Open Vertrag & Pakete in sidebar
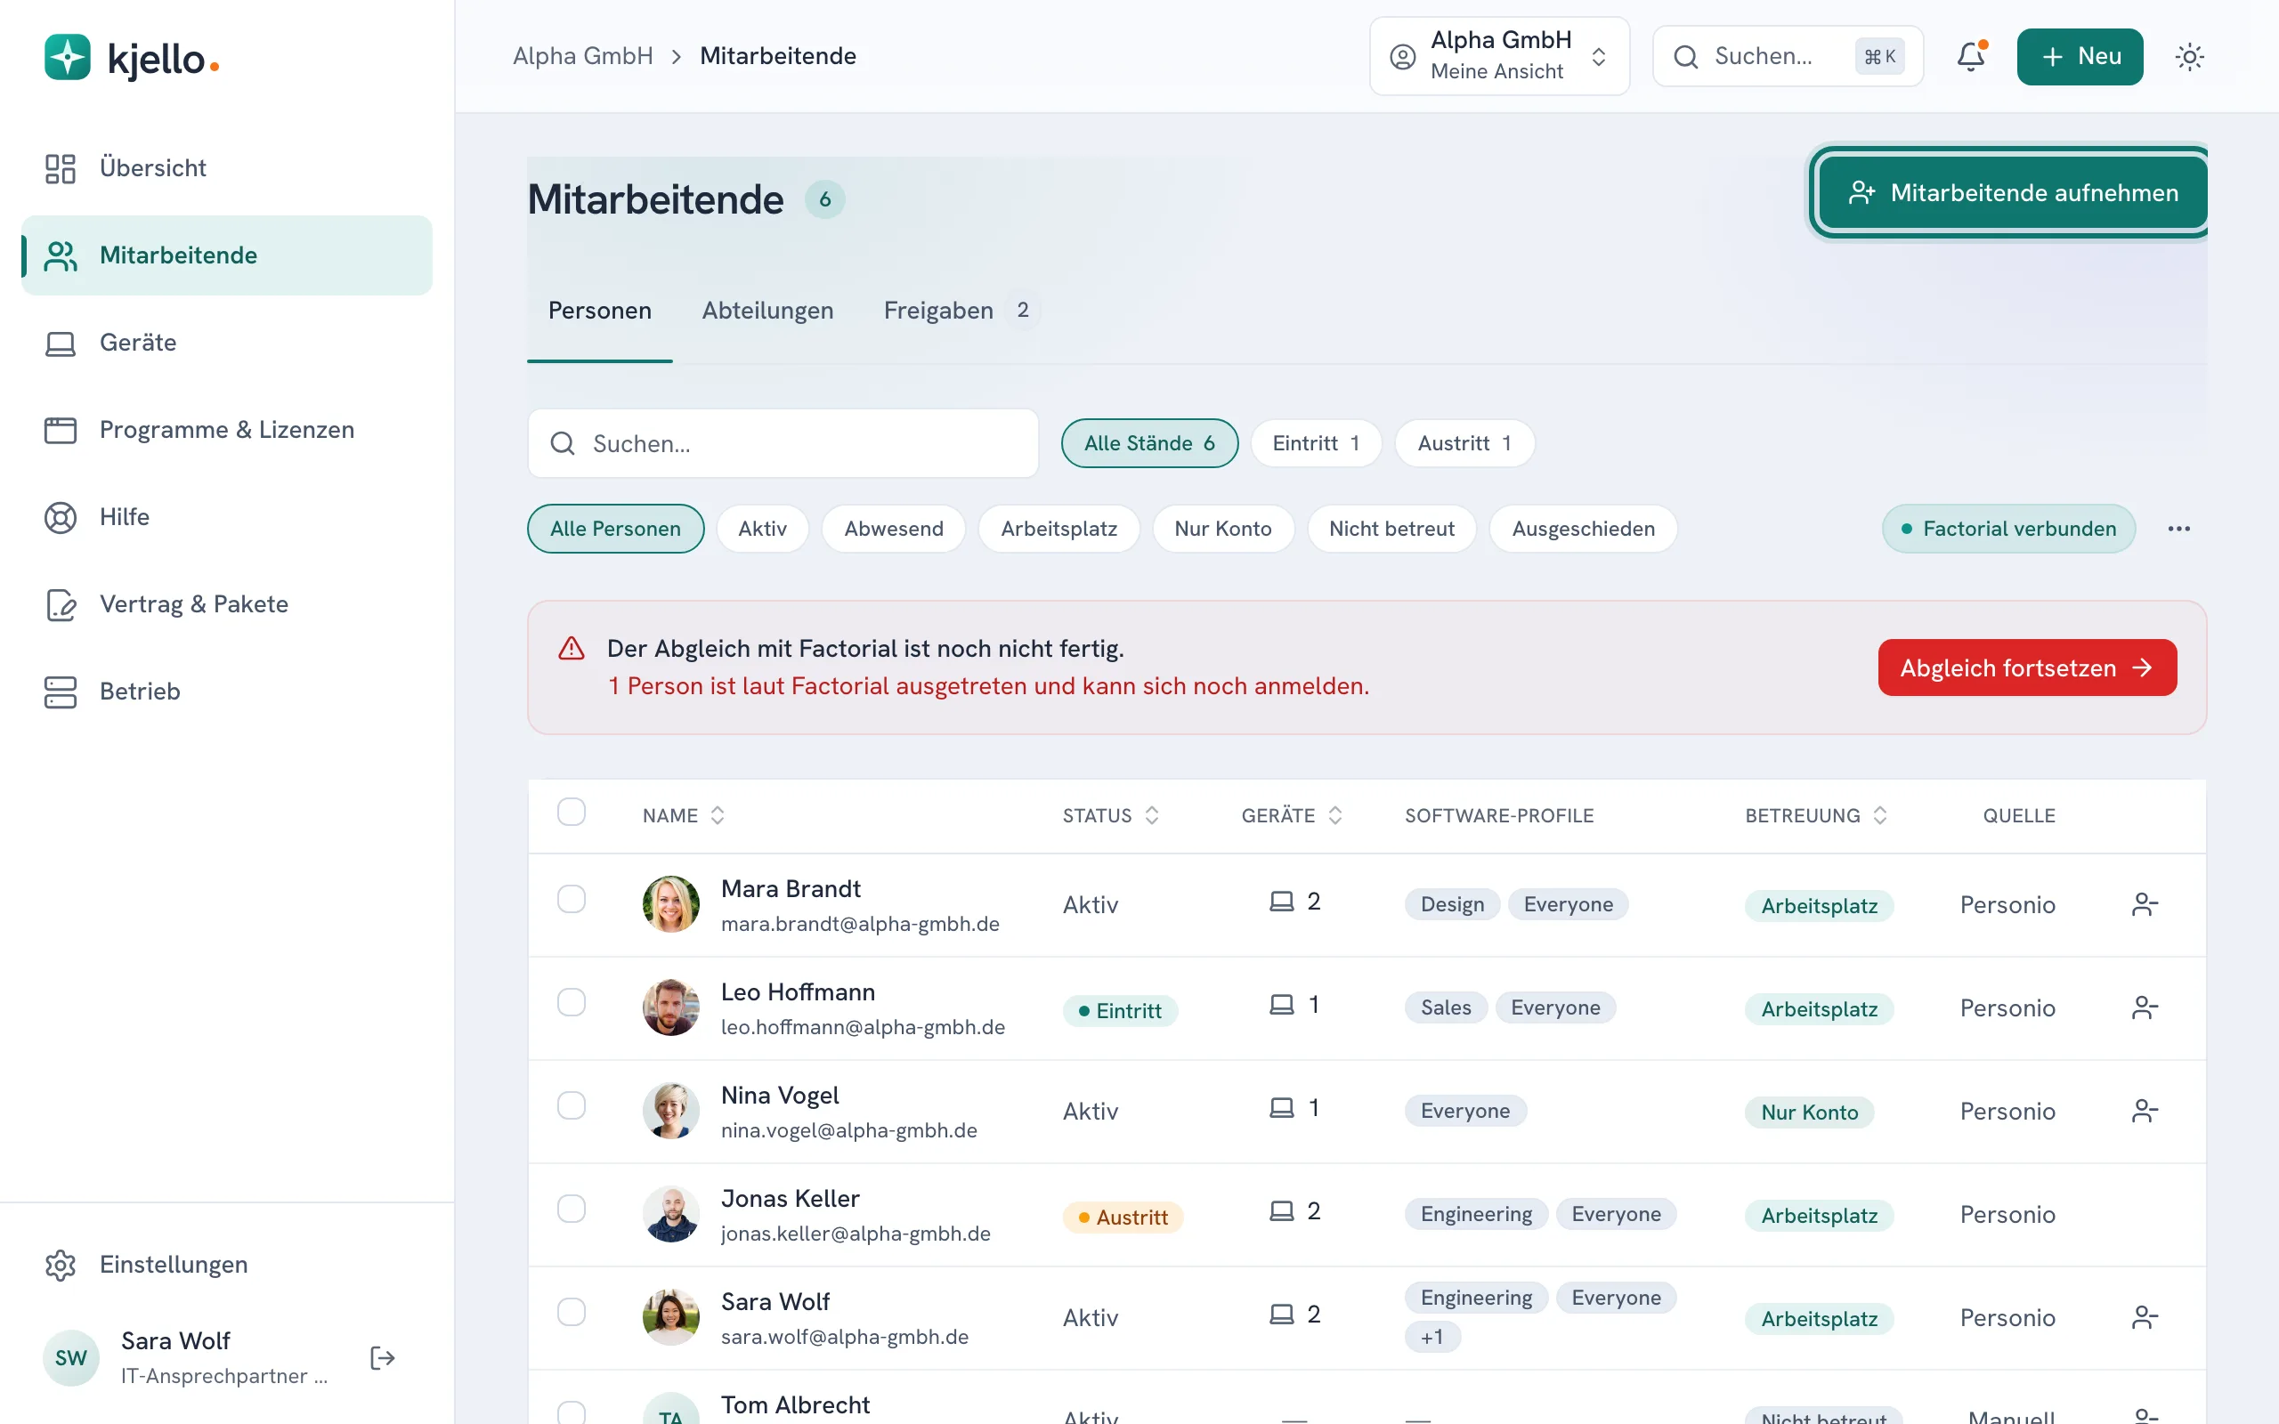 [x=227, y=603]
